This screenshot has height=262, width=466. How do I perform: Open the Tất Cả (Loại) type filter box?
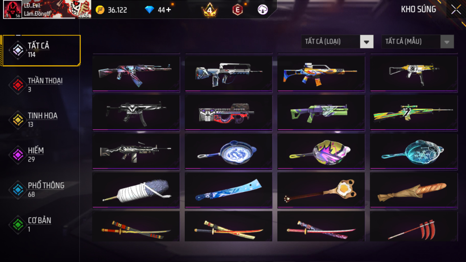[337, 42]
